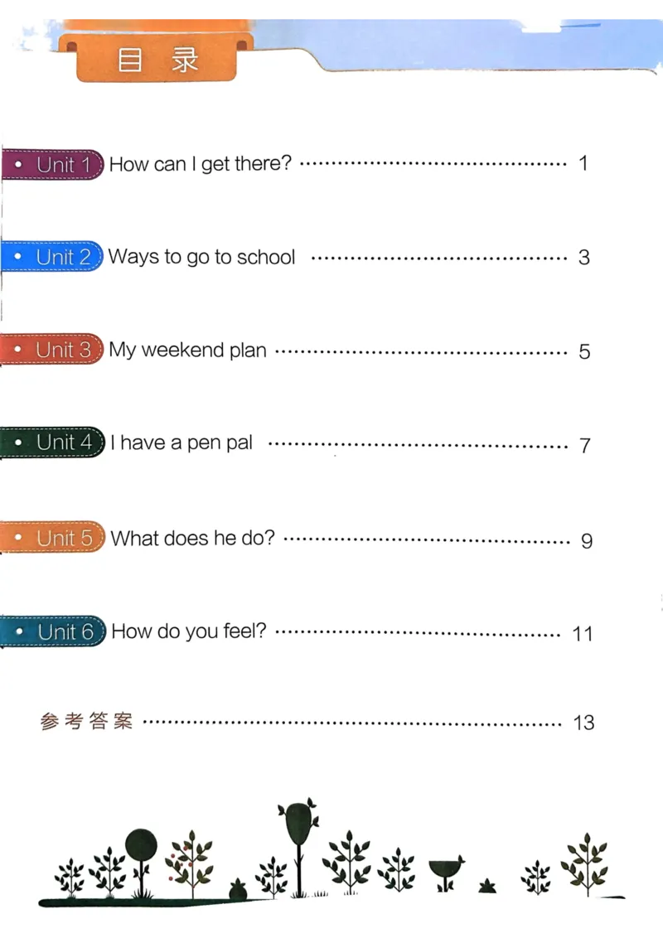Viewport: 663px width, 938px height.
Task: Click the 参考答案 answer key entry
Action: pyautogui.click(x=86, y=722)
